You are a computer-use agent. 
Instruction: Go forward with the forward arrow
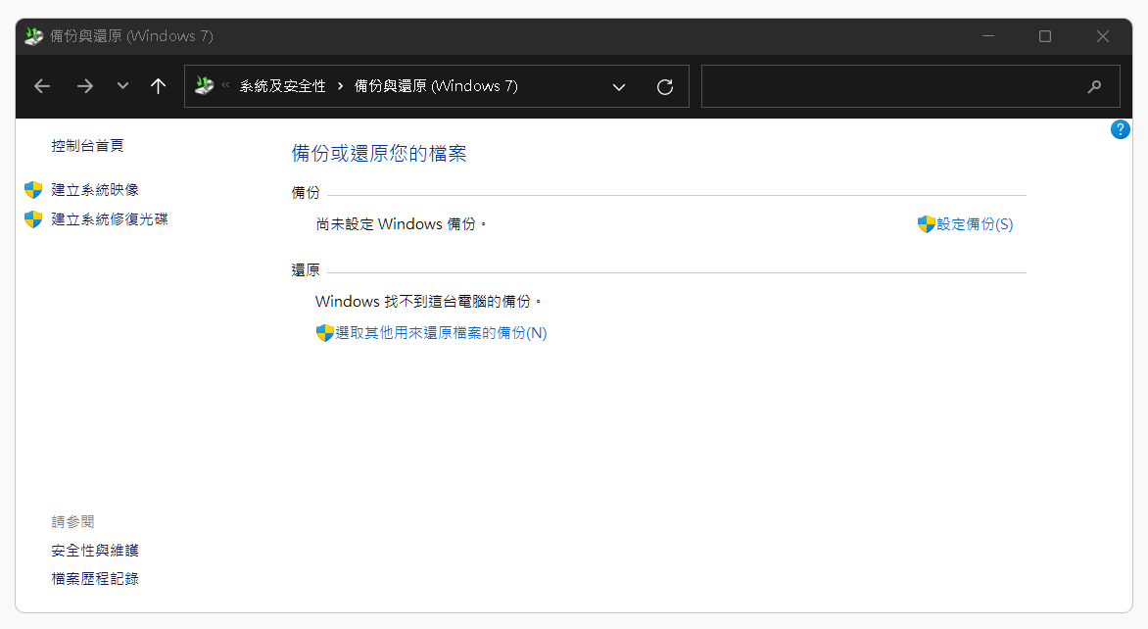click(x=85, y=86)
